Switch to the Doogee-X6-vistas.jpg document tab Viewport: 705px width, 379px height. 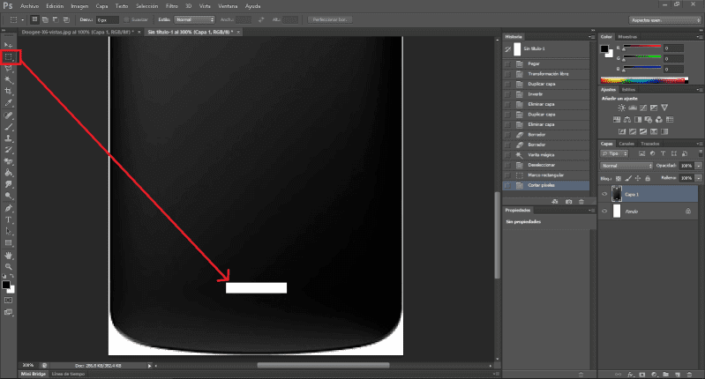point(78,32)
